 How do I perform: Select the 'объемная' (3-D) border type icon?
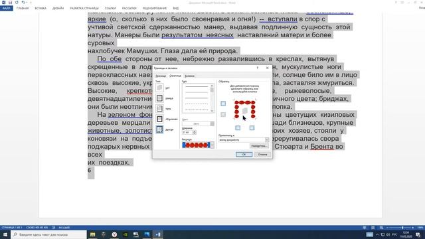click(159, 119)
